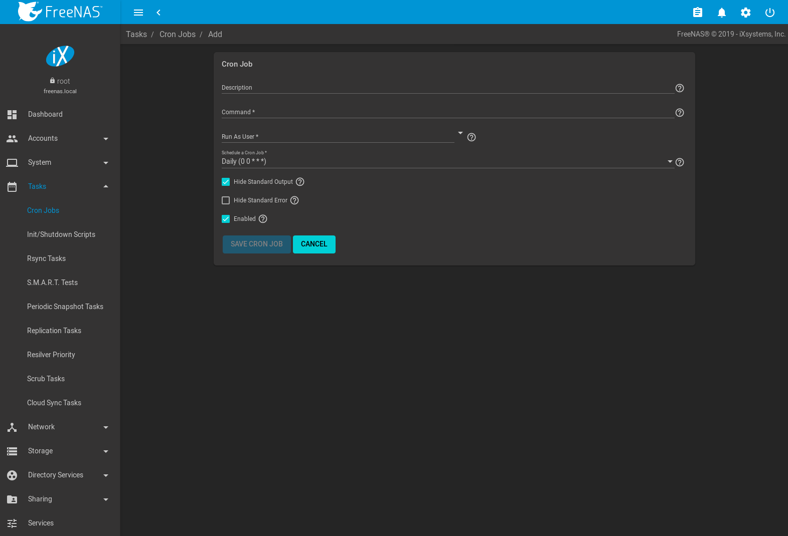Show help for Command field
The height and width of the screenshot is (536, 788).
(680, 113)
